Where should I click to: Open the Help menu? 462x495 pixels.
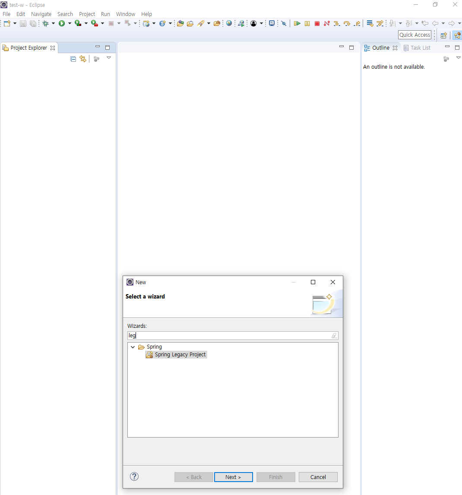pos(146,14)
